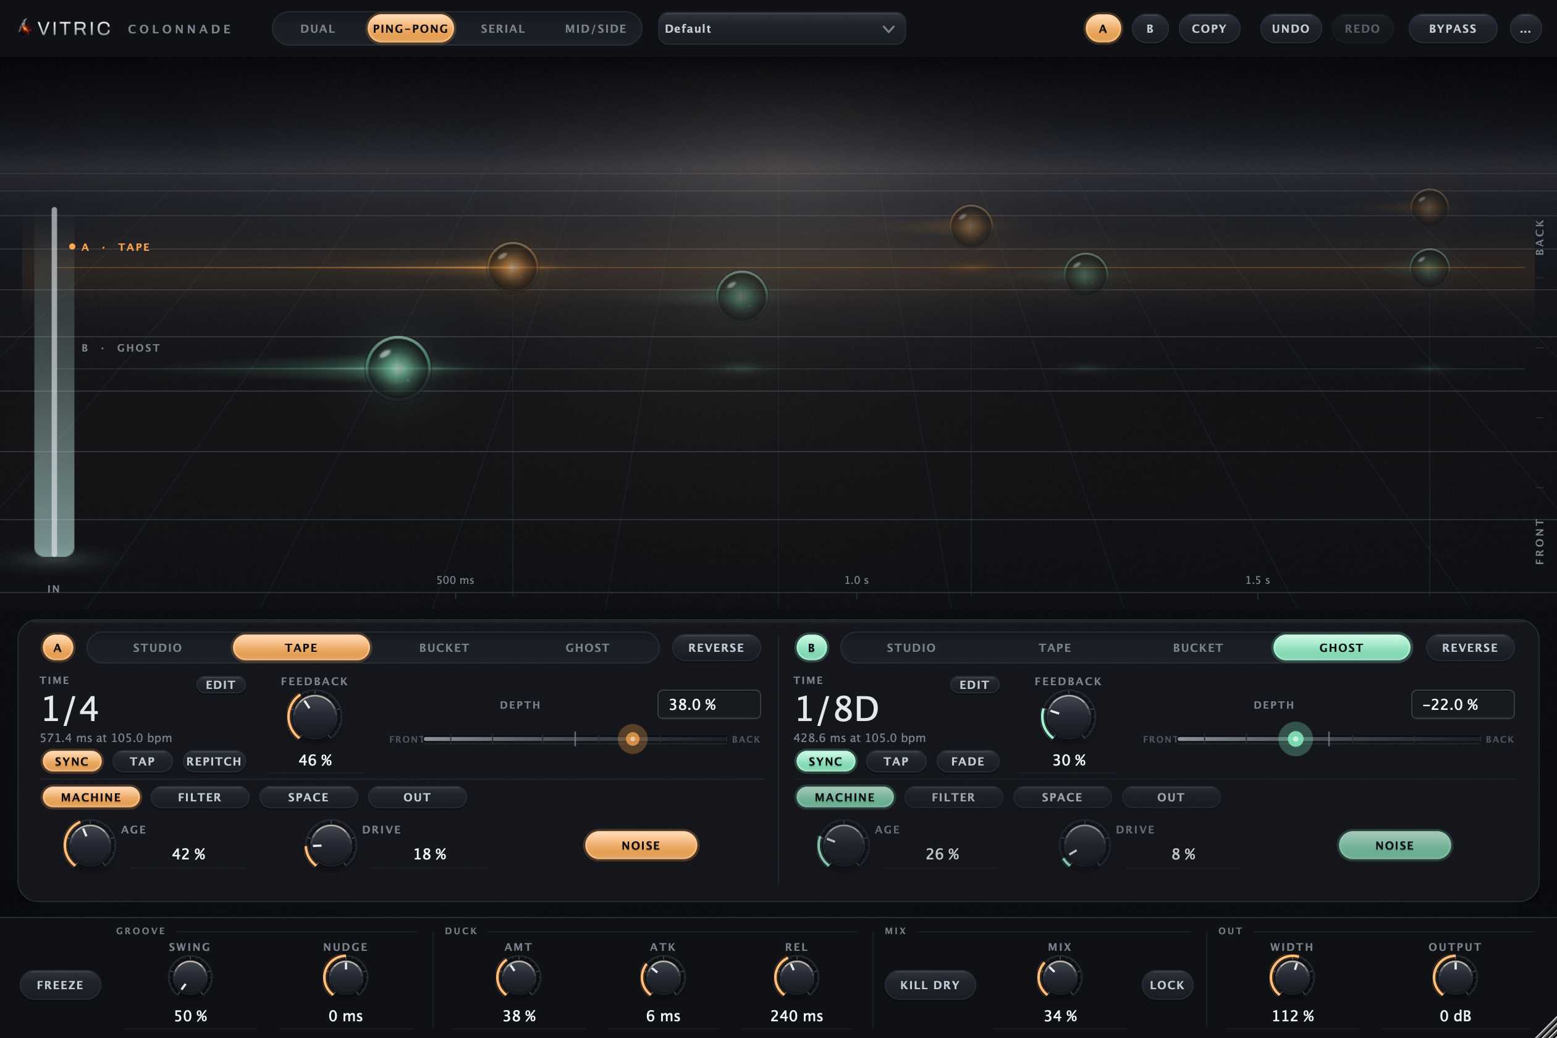Open the Default preset dropdown
This screenshot has width=1557, height=1038.
coord(781,28)
